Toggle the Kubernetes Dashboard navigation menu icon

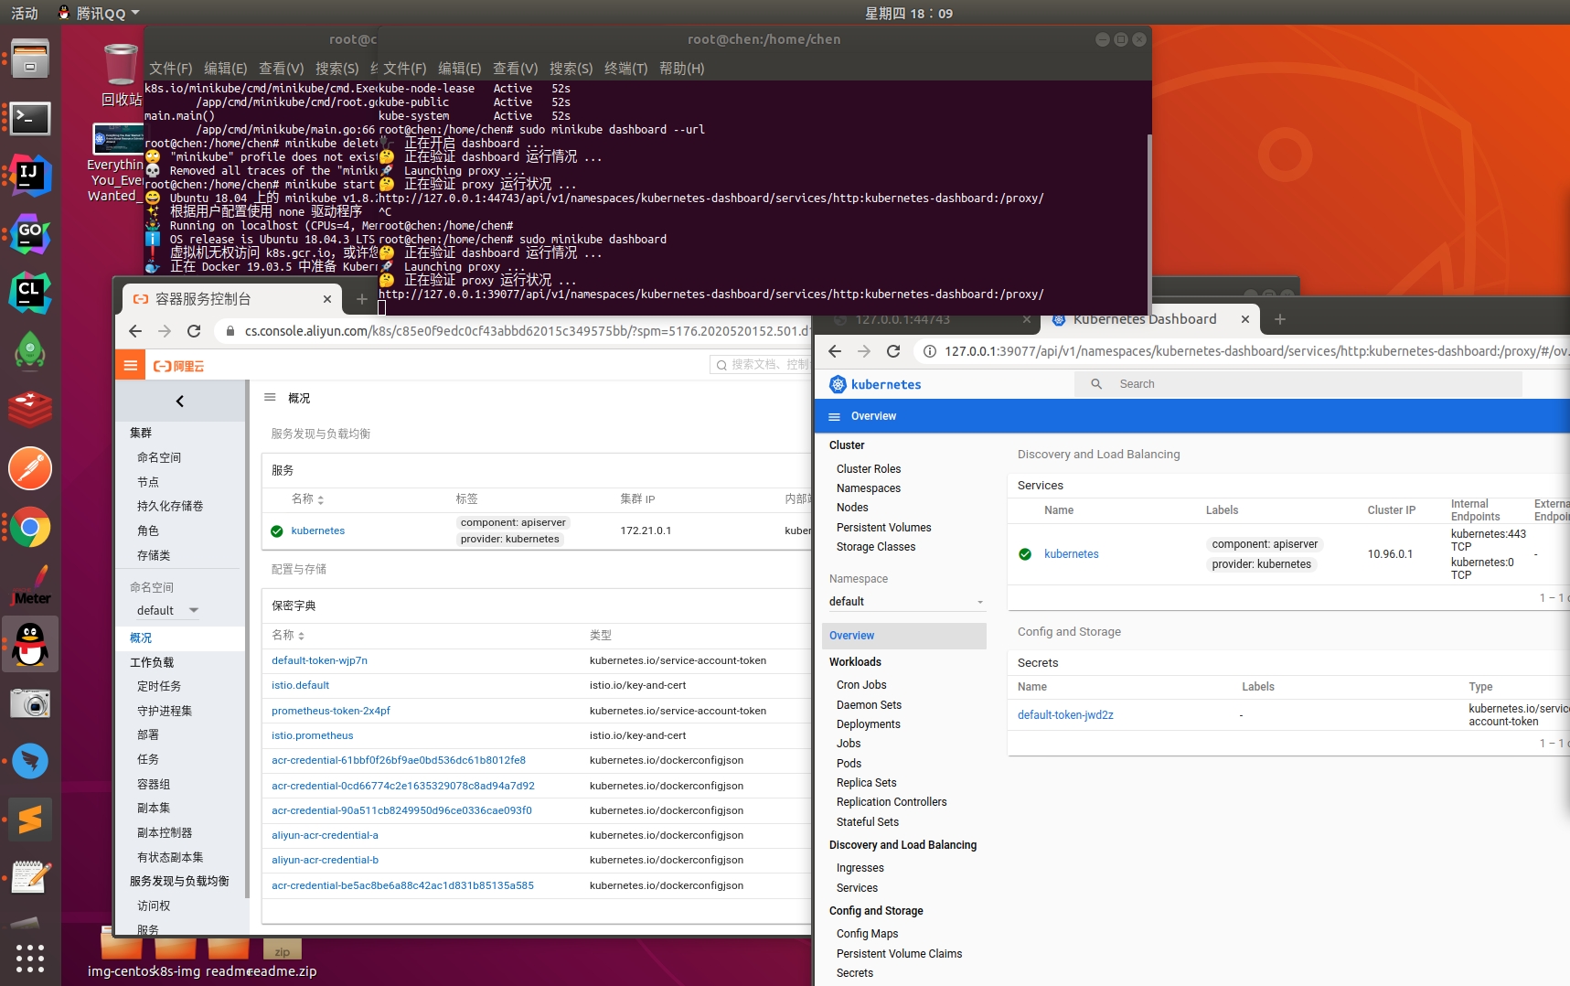[834, 416]
